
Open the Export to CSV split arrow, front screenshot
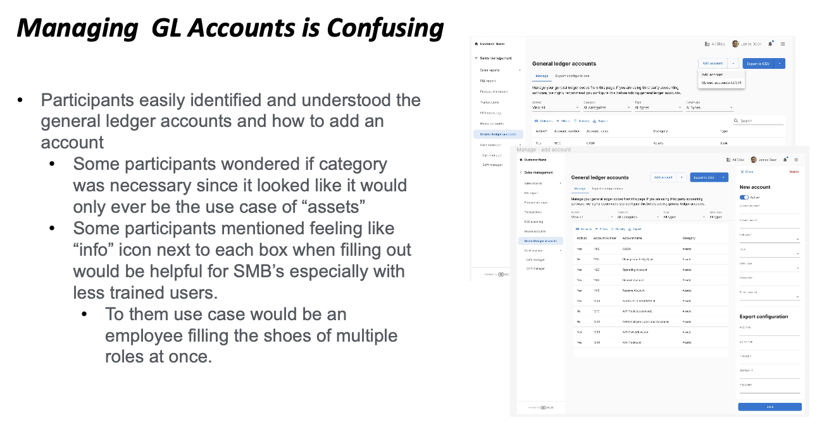coord(723,177)
